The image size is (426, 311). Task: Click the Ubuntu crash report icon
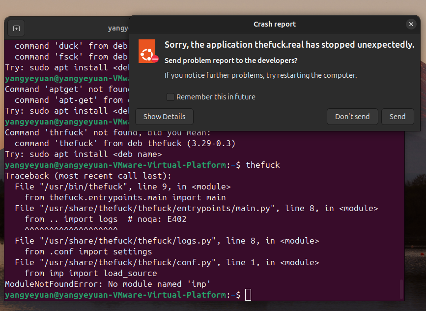coord(148,51)
